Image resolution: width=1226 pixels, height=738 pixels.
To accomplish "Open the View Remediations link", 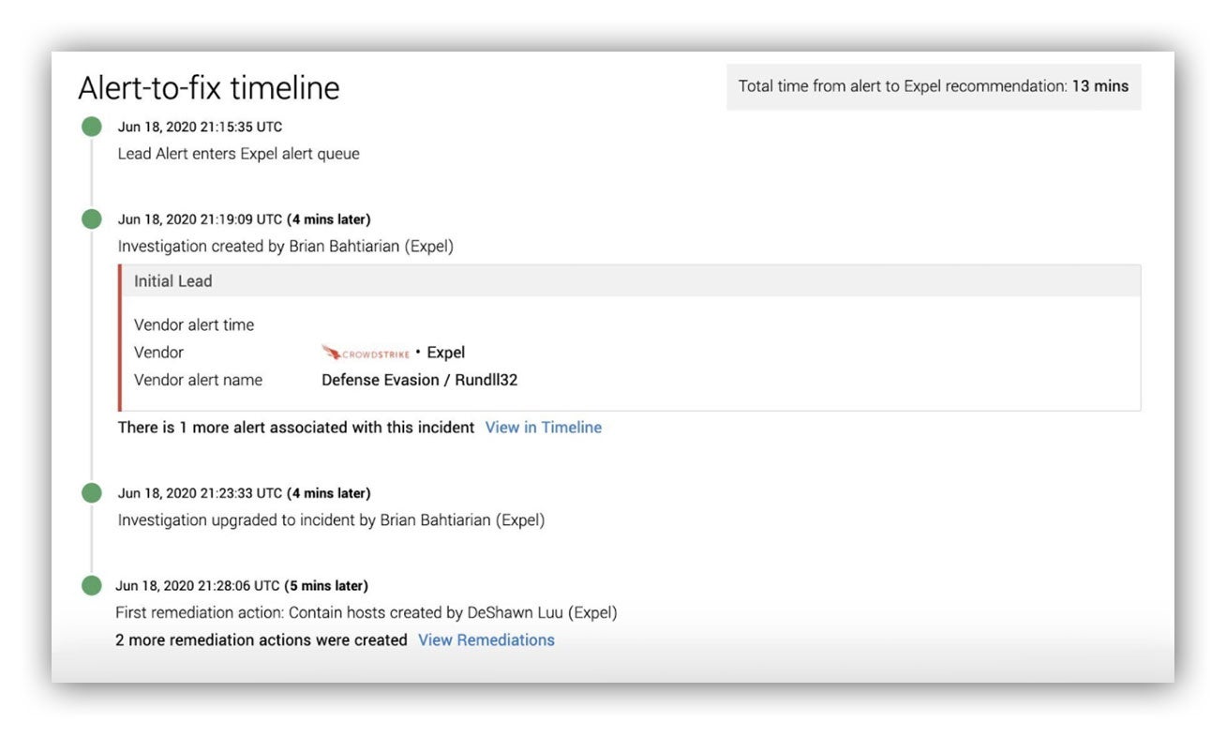I will click(x=486, y=640).
